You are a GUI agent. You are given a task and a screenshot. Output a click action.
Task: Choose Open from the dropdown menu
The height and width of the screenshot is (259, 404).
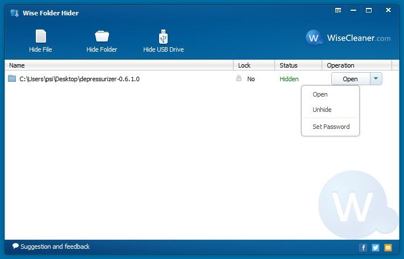[330, 94]
